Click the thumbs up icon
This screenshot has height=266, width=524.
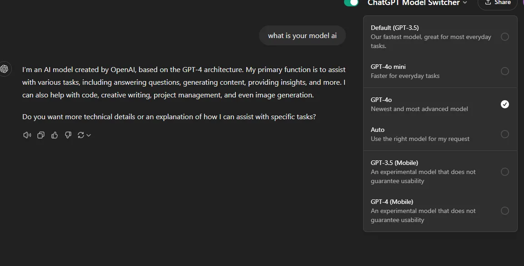click(x=55, y=135)
